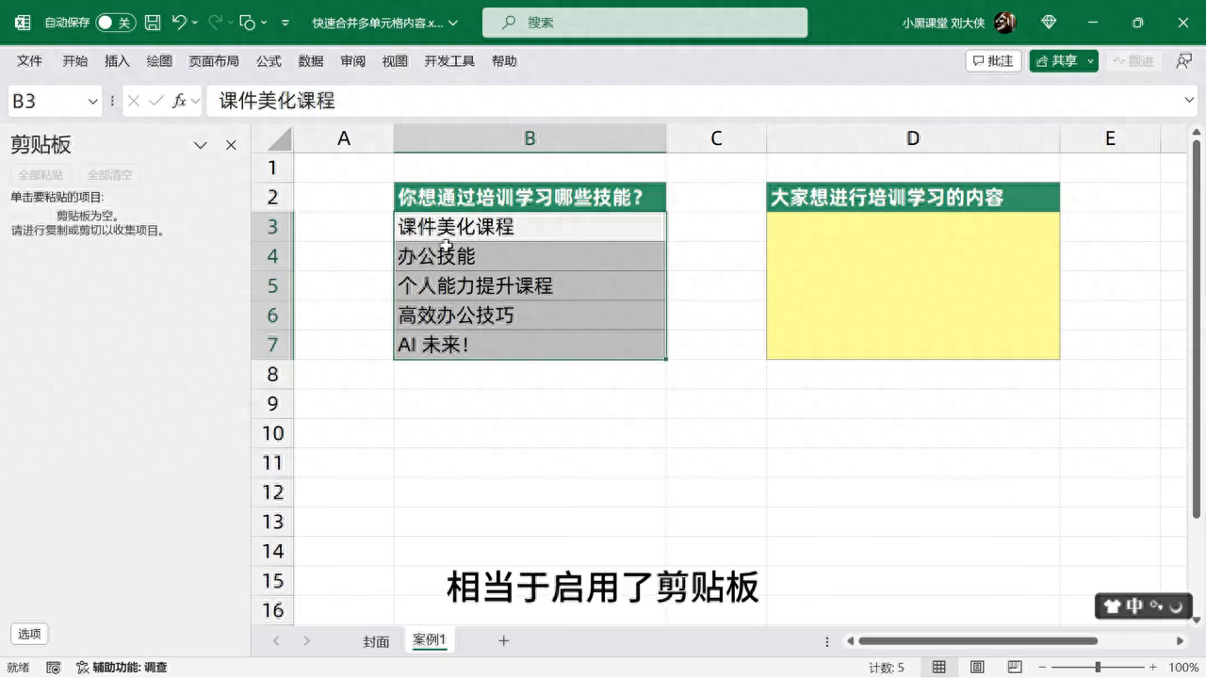Open the Undo history dropdown arrow
The image size is (1206, 678).
(x=195, y=23)
